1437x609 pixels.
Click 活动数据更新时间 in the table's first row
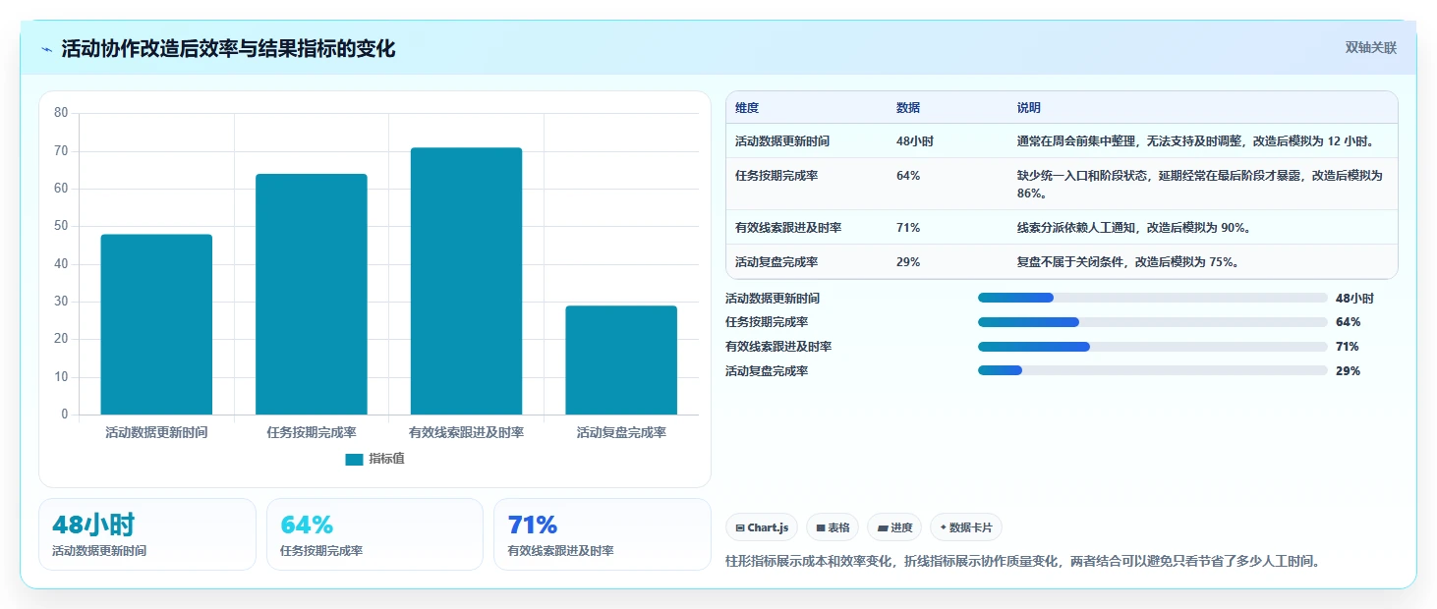point(782,141)
